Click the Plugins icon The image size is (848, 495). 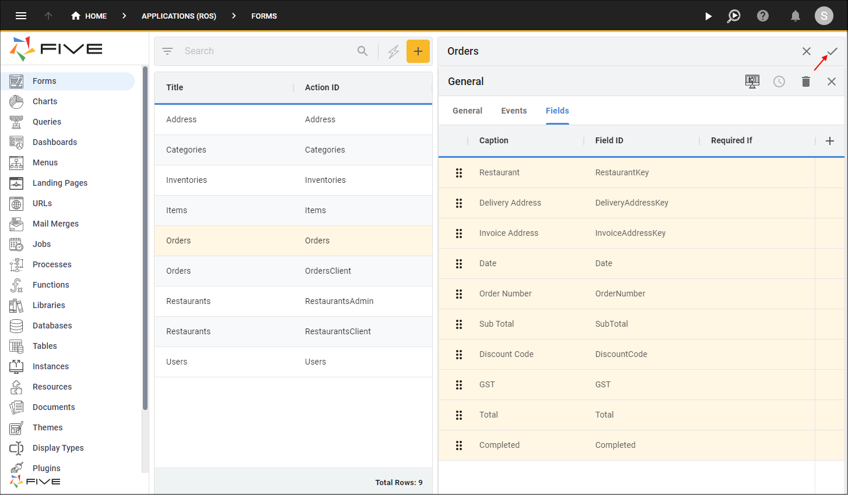[16, 468]
